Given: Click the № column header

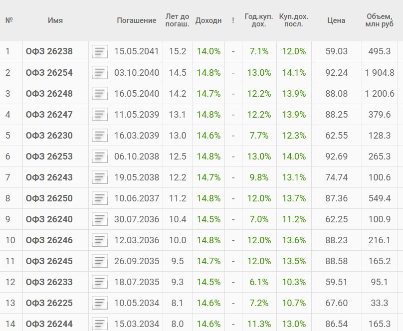Looking at the screenshot, I should [9, 20].
